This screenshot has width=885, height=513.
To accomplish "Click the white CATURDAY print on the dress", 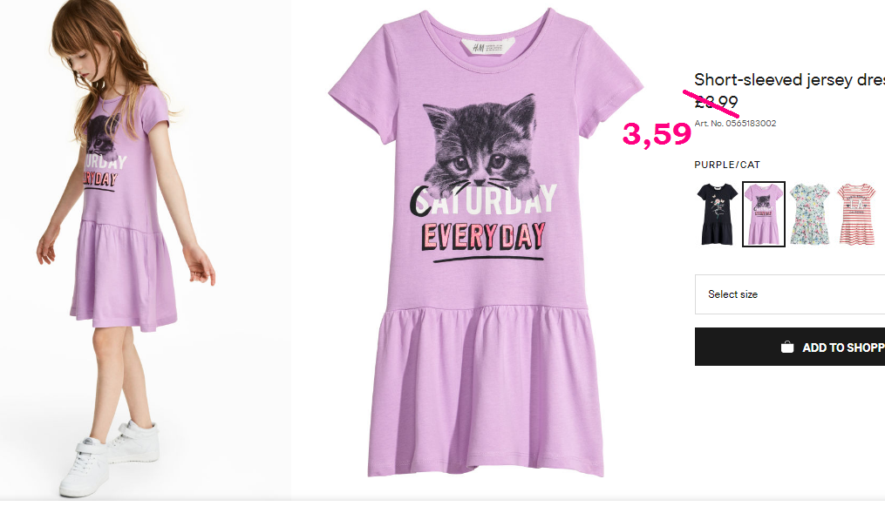I will (x=483, y=200).
